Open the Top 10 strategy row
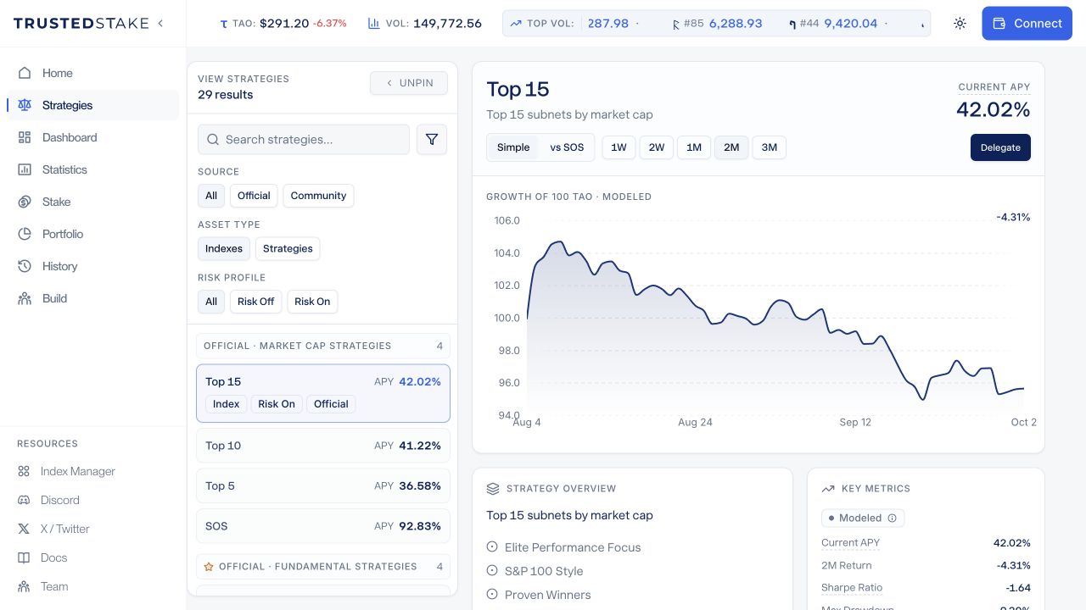Image resolution: width=1086 pixels, height=610 pixels. point(323,446)
